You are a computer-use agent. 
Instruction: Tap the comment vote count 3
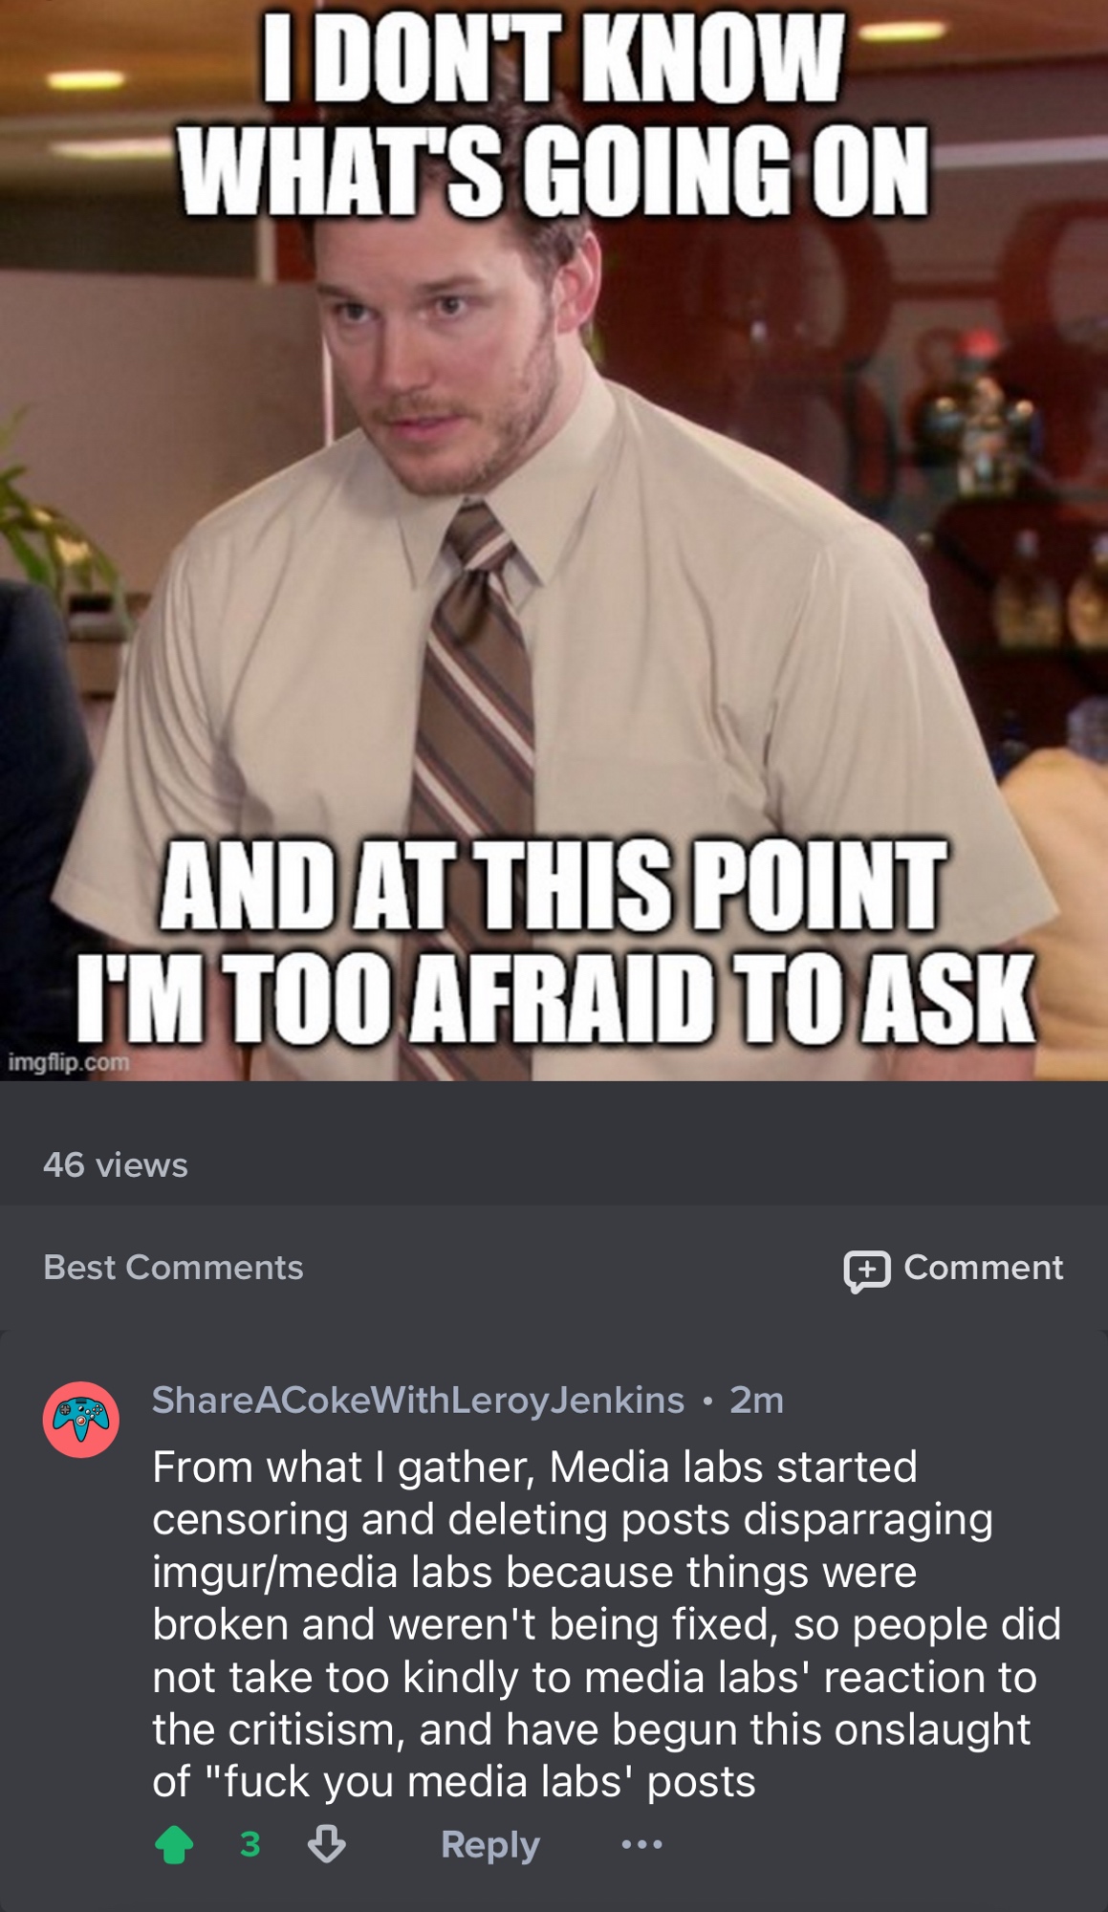(x=250, y=1844)
